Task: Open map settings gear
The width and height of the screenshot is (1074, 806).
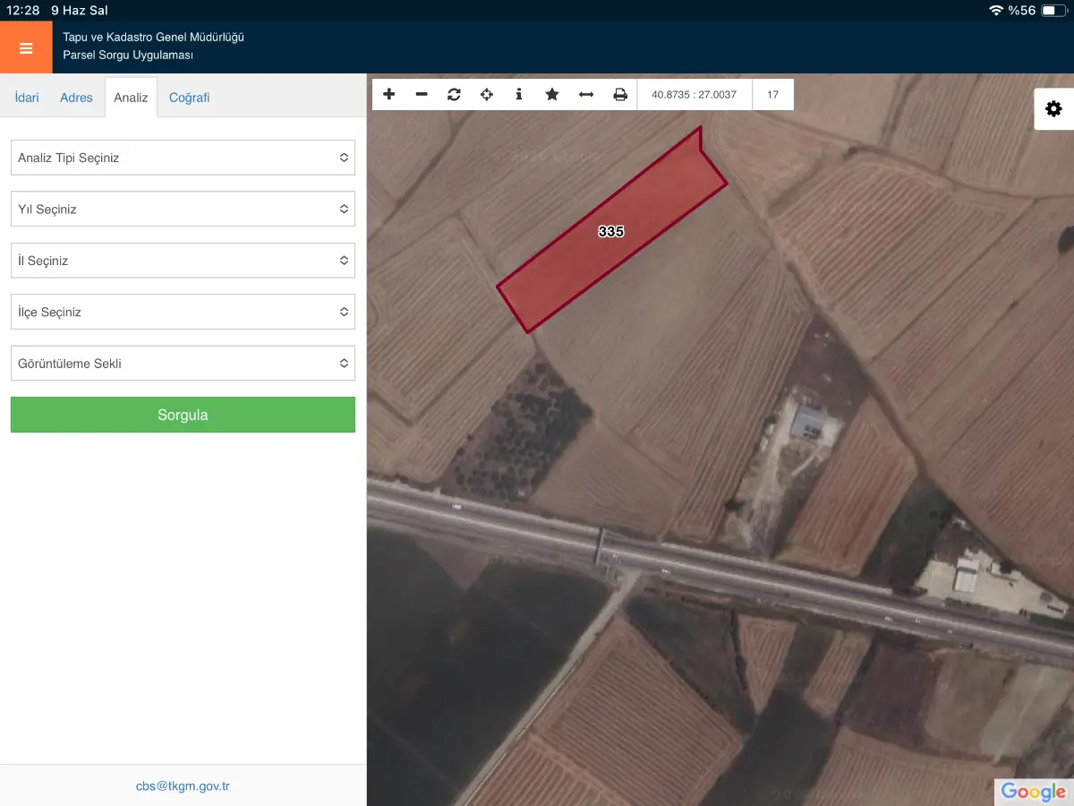Action: click(1054, 109)
